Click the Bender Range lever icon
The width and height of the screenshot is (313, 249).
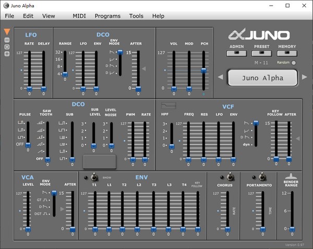click(x=292, y=177)
